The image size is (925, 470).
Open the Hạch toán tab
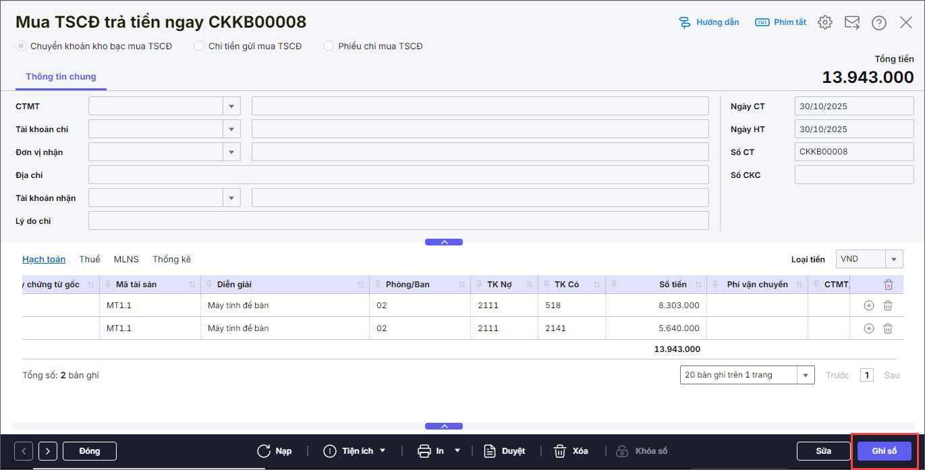(44, 259)
